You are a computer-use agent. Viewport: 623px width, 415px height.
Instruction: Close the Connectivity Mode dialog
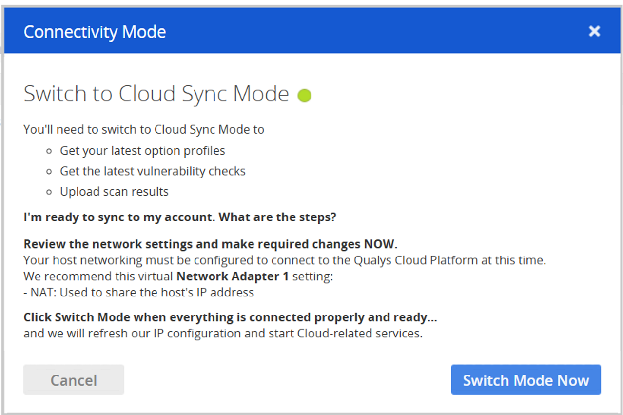click(594, 32)
